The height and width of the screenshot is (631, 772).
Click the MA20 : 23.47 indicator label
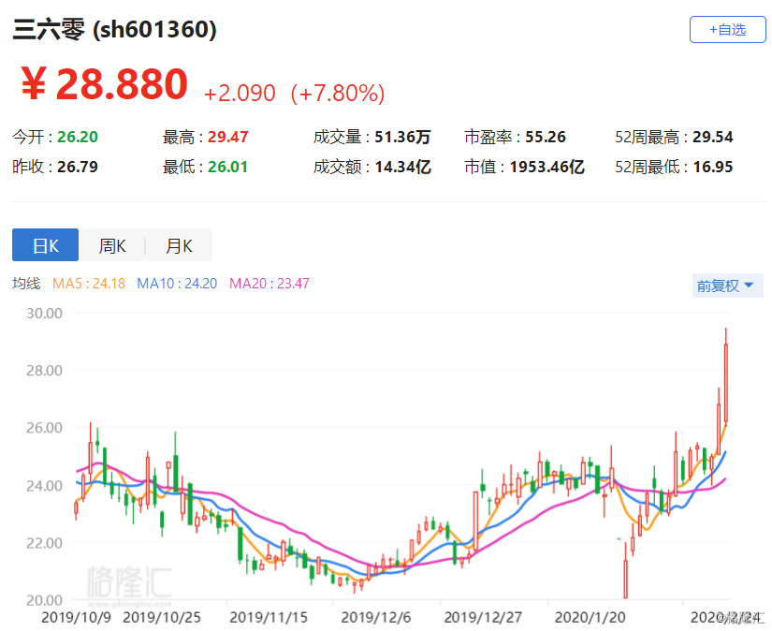[x=269, y=284]
